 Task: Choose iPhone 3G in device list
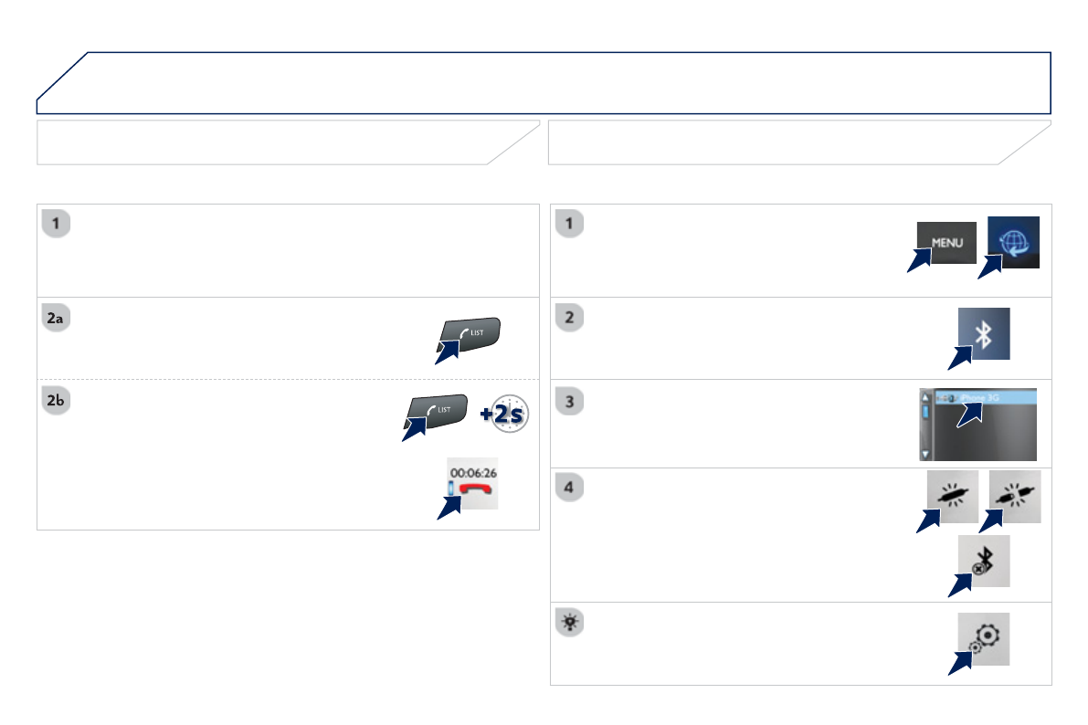pos(982,397)
